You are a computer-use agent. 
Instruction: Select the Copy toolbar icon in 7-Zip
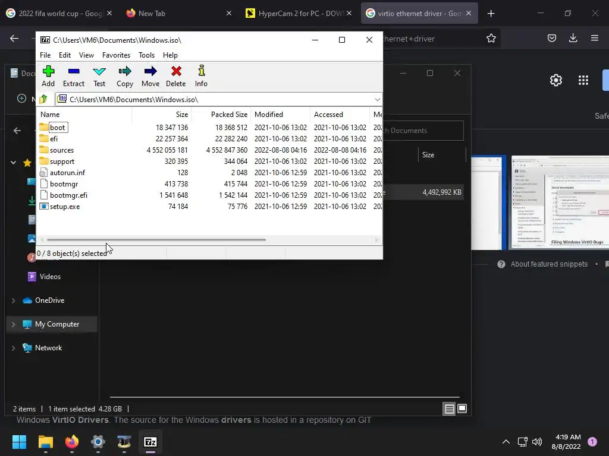125,77
